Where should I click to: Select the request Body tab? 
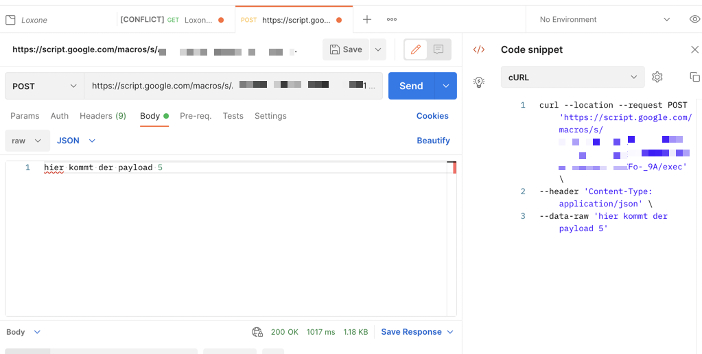point(154,116)
